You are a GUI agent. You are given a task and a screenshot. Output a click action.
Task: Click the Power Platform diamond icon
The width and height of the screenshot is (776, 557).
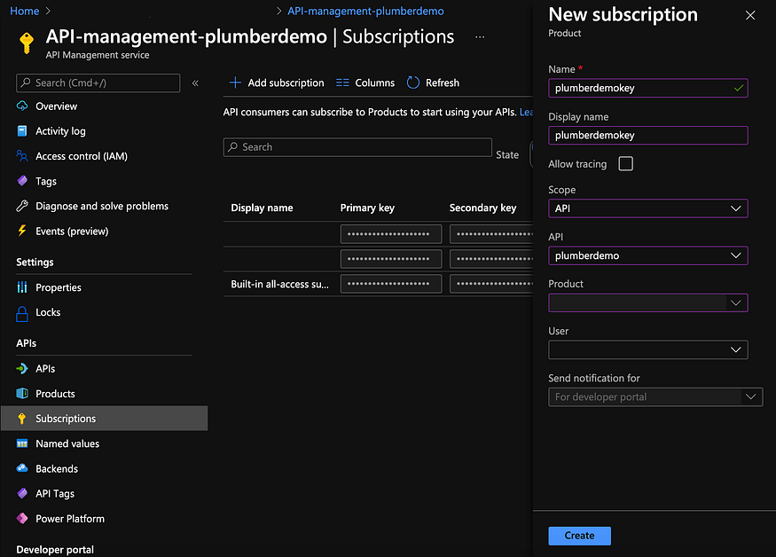pos(22,518)
